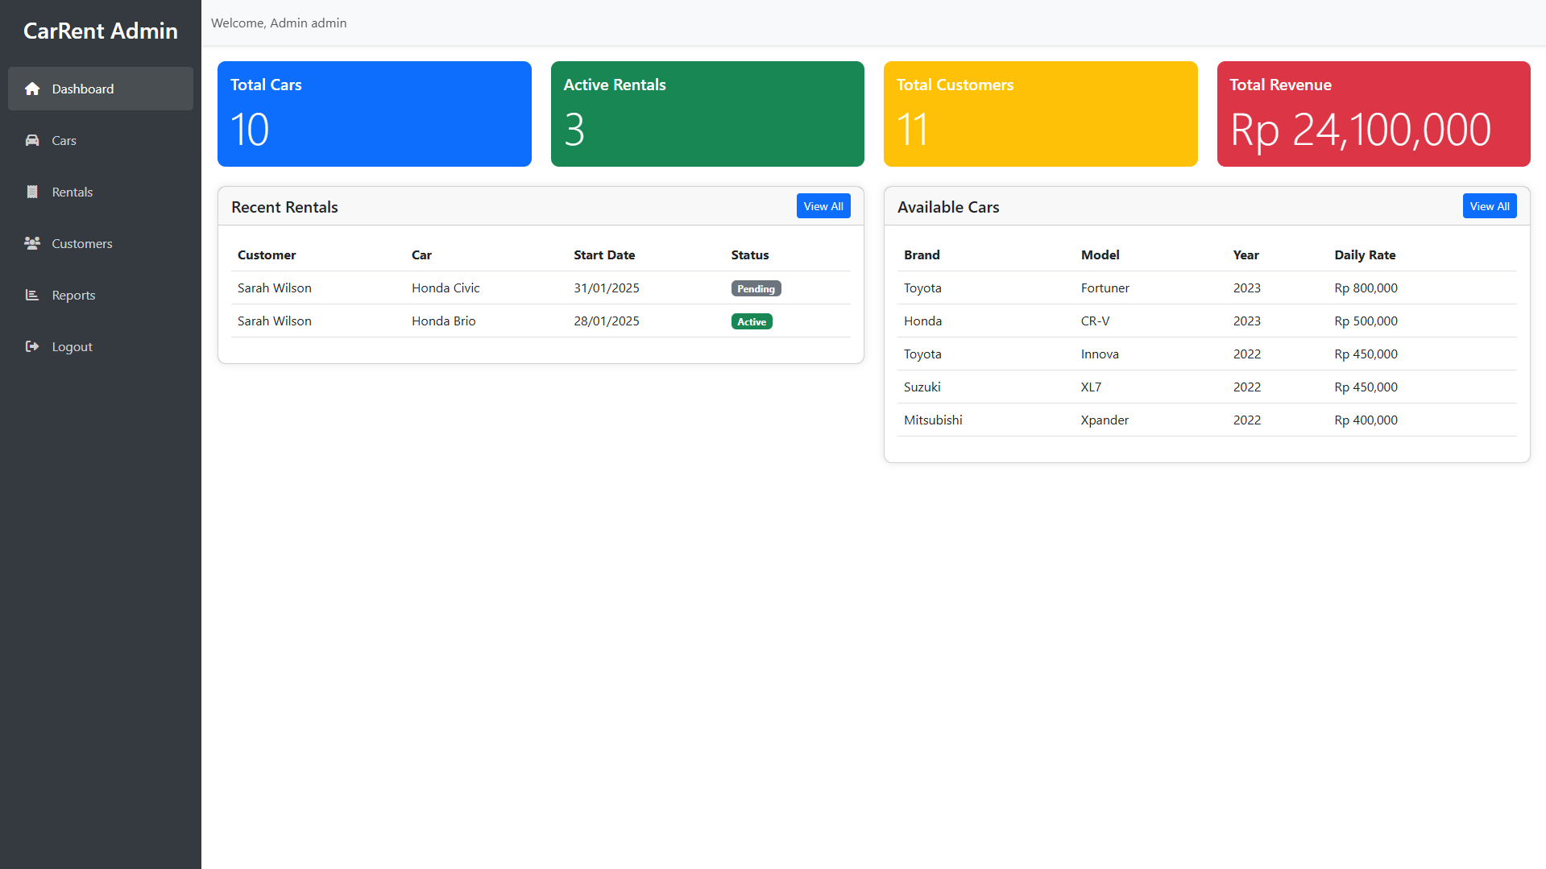Click the Suzuki brand cell
This screenshot has width=1546, height=869.
point(922,387)
